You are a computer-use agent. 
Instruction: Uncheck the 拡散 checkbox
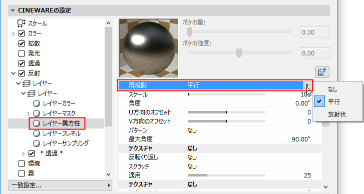[x=22, y=43]
